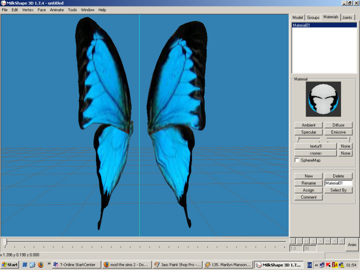Open the Edit menu
Viewport: 360px width, 270px height.
pos(15,10)
